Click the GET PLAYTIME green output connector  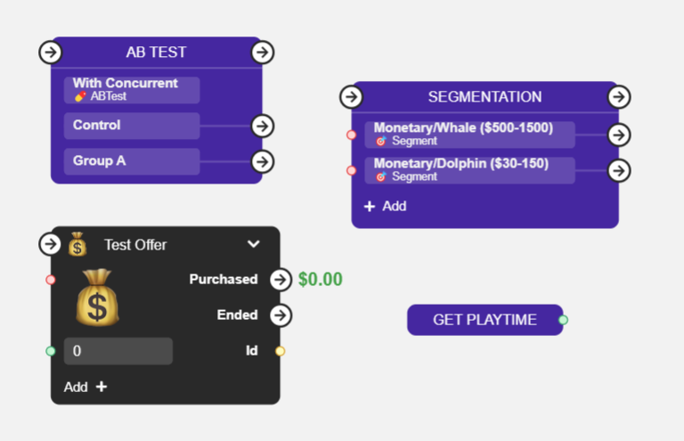tap(563, 320)
